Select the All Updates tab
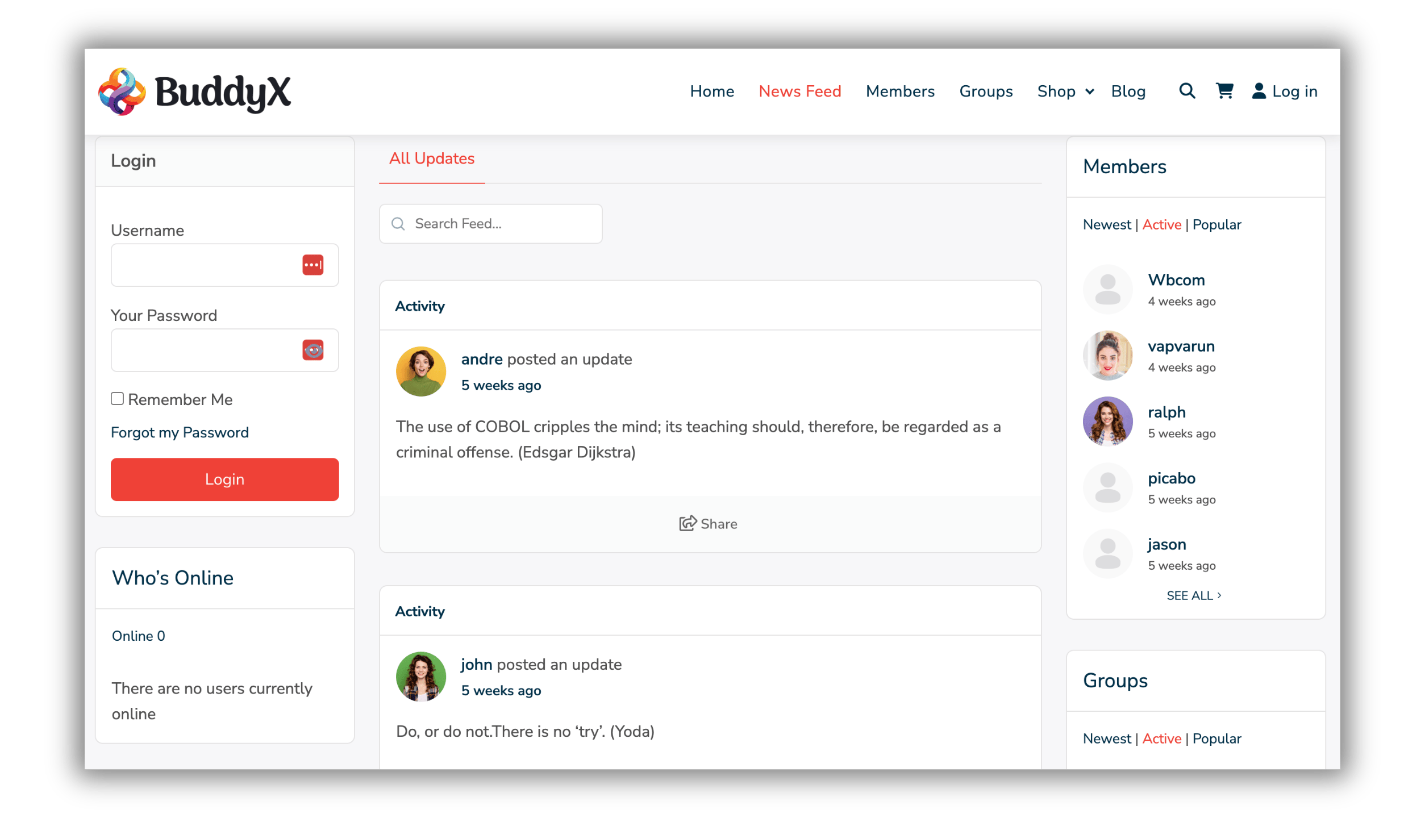This screenshot has height=818, width=1425. point(431,158)
